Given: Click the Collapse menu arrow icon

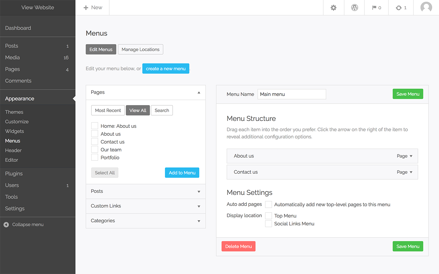Looking at the screenshot, I should point(6,225).
